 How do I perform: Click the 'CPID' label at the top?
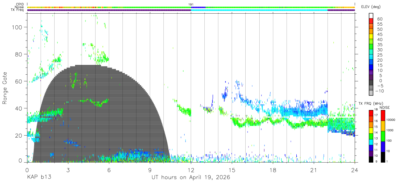tap(19, 4)
